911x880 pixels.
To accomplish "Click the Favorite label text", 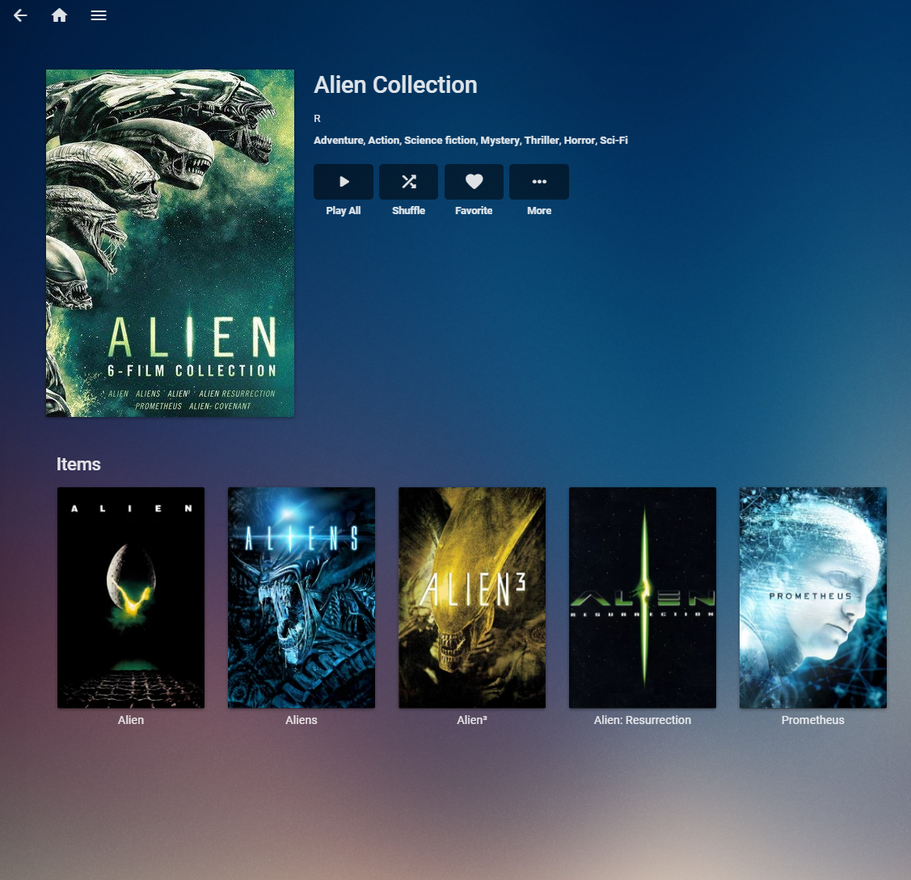I will (474, 211).
